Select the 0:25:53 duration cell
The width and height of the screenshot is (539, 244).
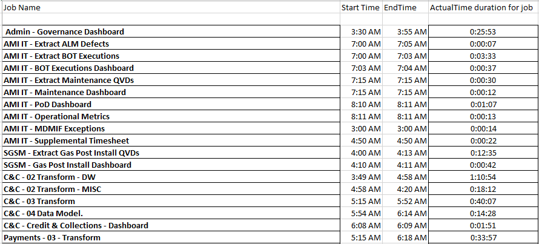pos(483,31)
